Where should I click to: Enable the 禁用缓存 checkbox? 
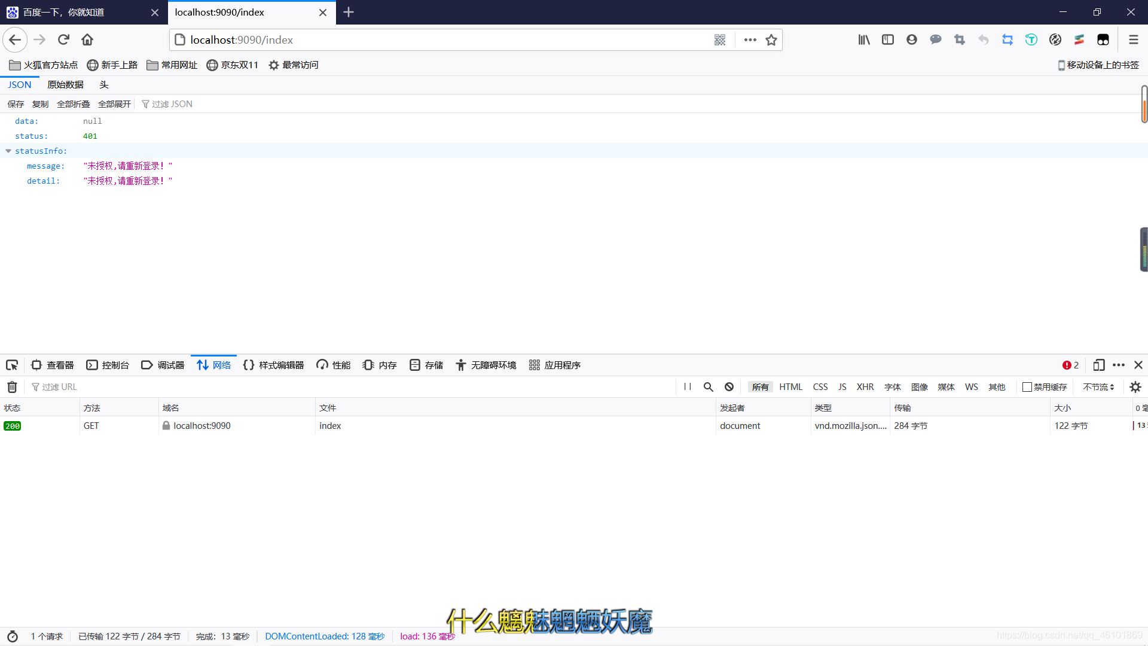(1025, 386)
